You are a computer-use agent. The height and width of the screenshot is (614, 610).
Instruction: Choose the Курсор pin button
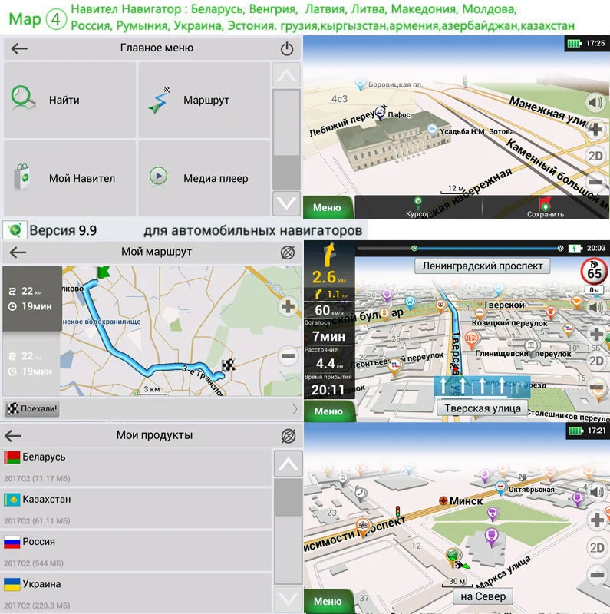pyautogui.click(x=418, y=207)
